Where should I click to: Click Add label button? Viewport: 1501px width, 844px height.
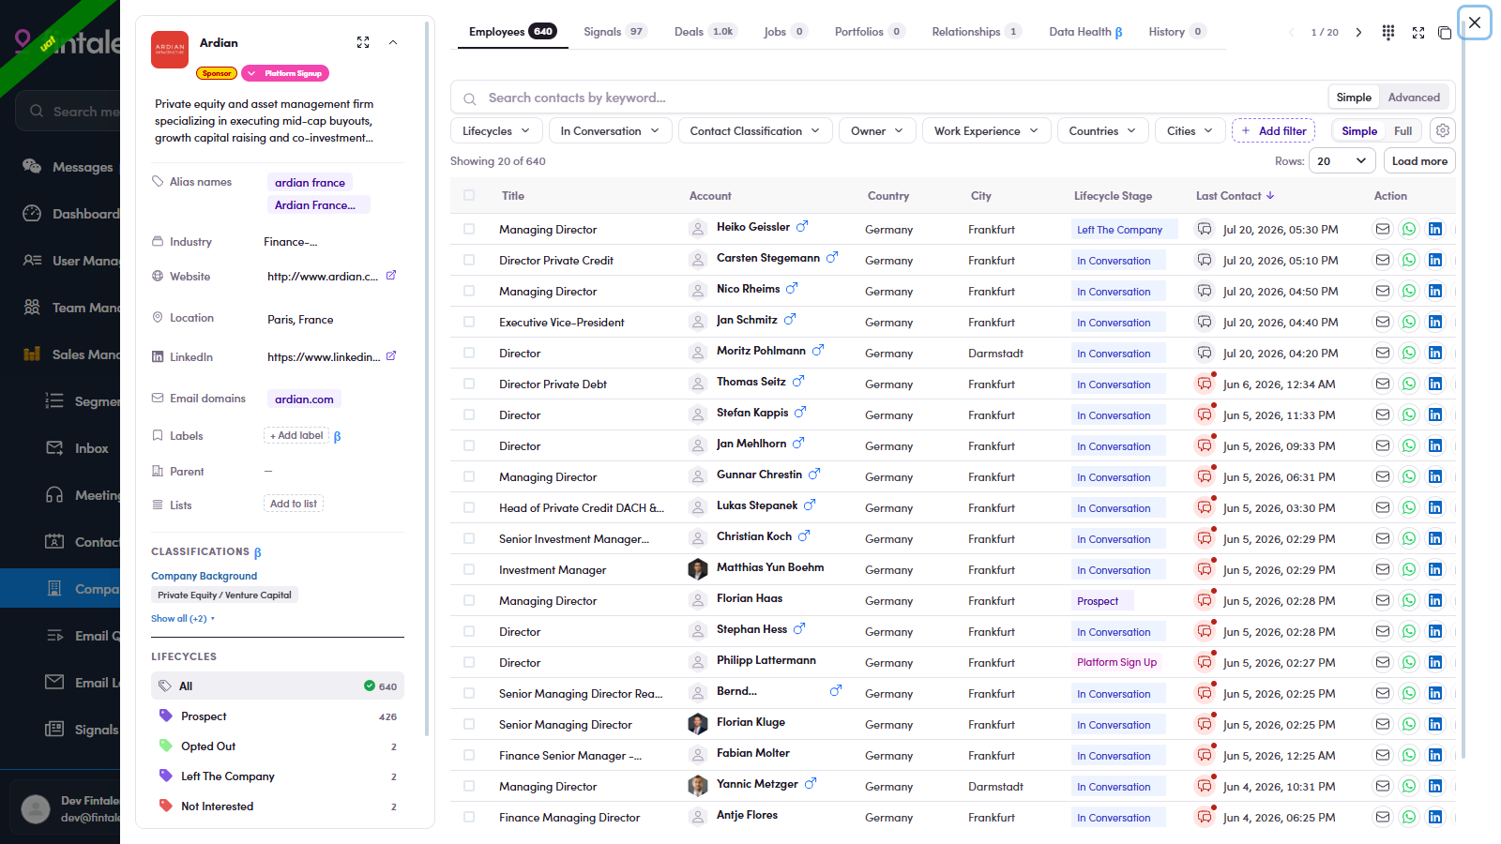(x=296, y=435)
